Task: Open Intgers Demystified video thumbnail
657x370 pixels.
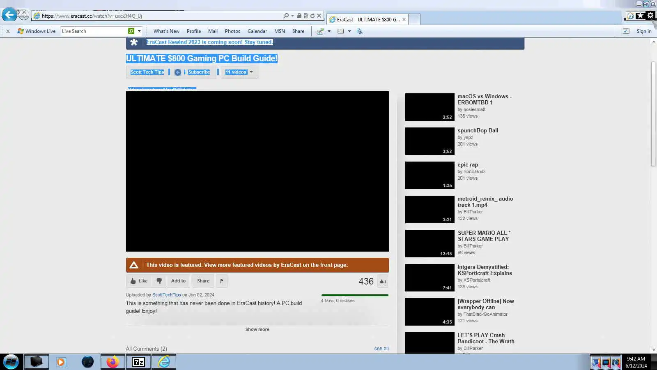Action: click(x=430, y=277)
